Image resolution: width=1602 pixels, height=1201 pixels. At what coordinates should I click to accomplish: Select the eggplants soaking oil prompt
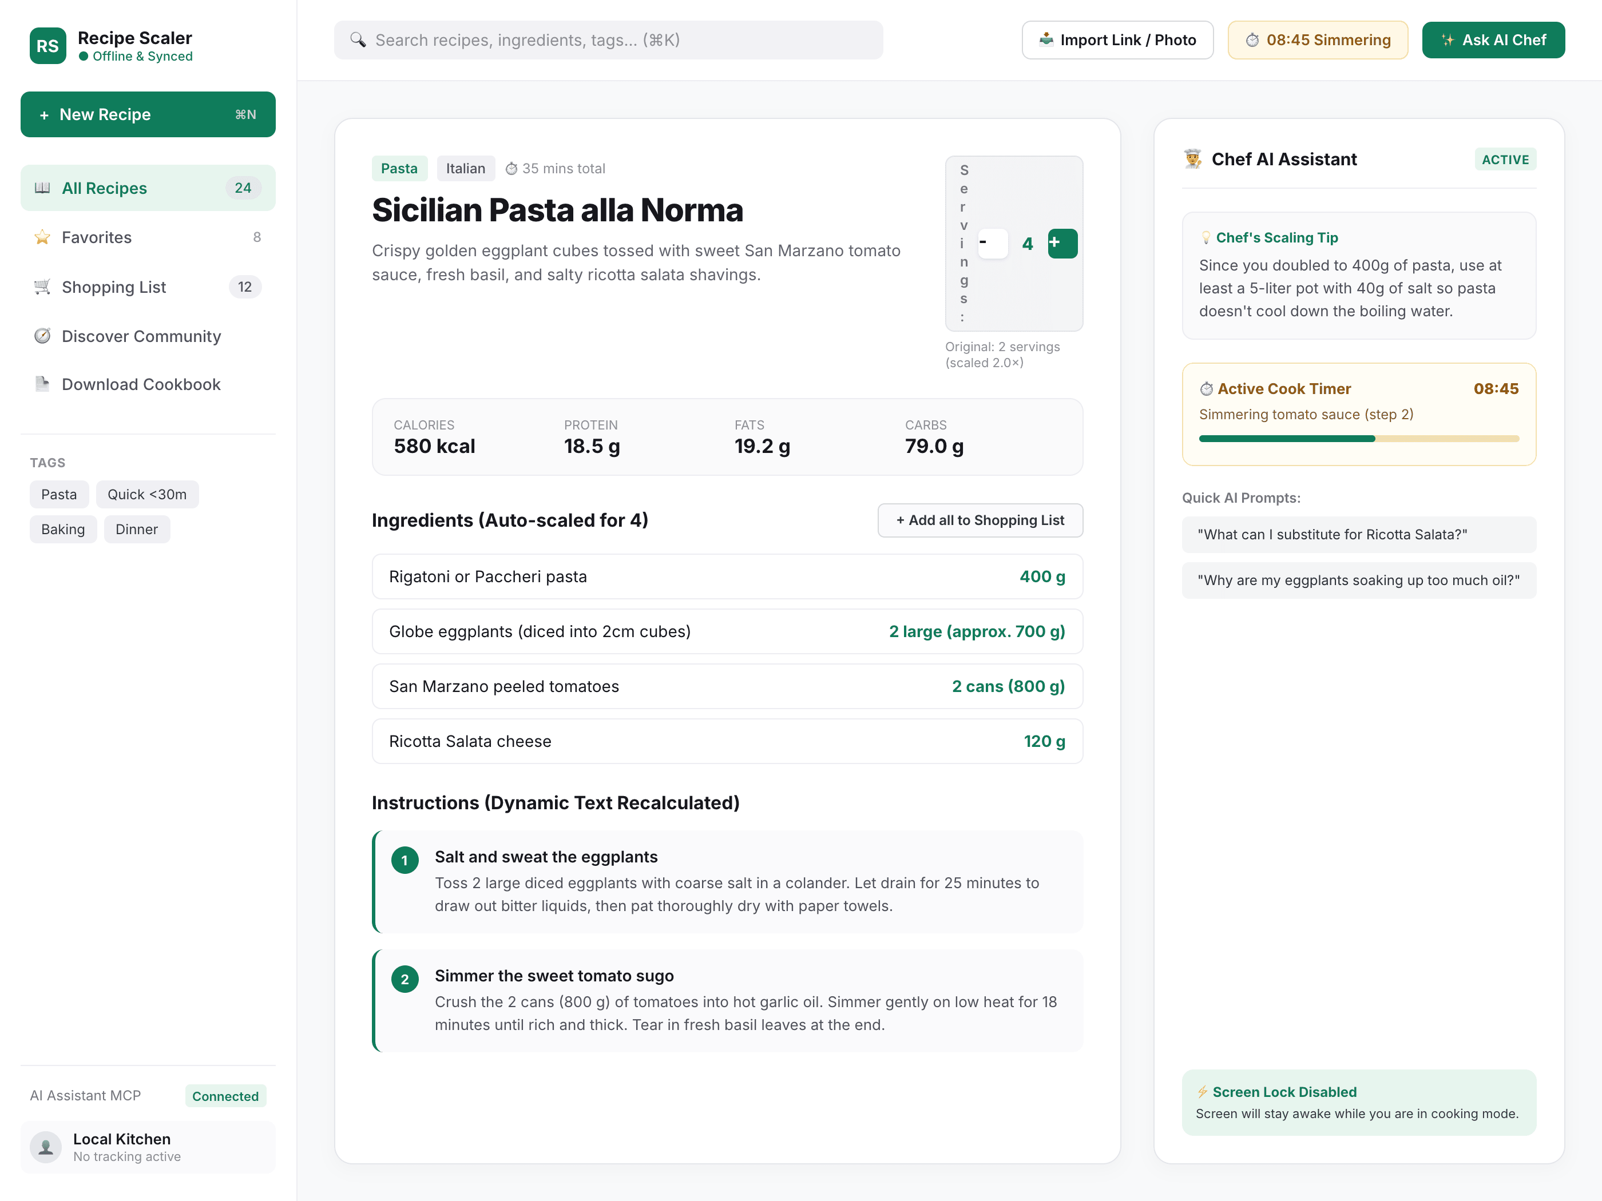pyautogui.click(x=1359, y=580)
